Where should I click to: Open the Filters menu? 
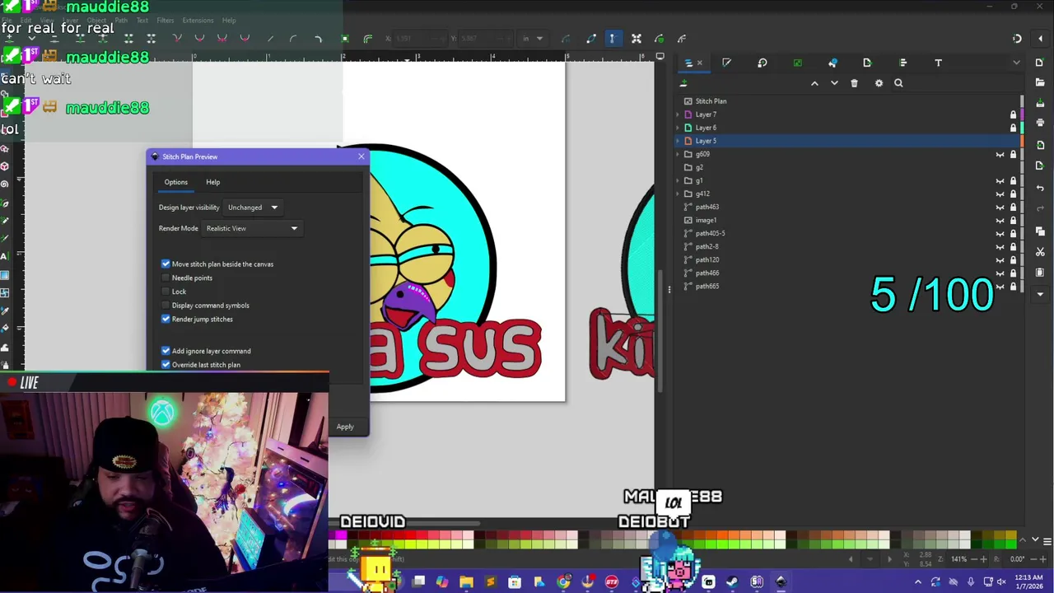[x=165, y=21]
